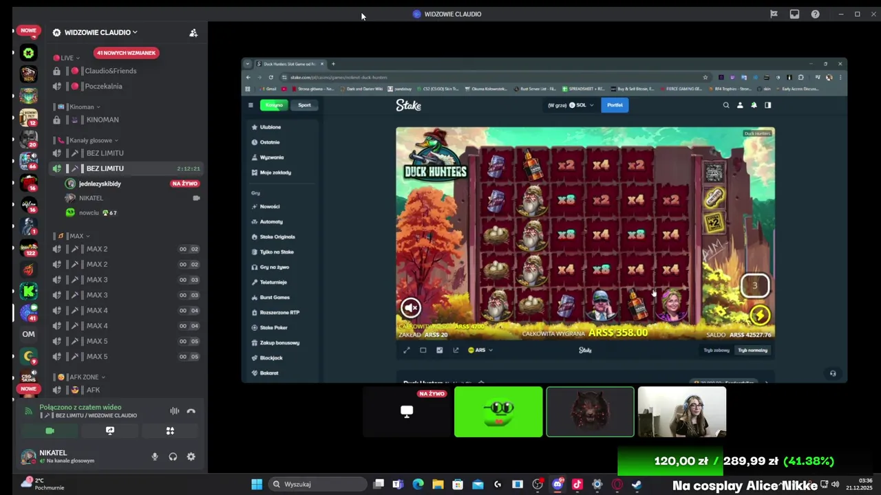Click the Wyszukaj taskbar search box
Image resolution: width=881 pixels, height=495 pixels.
(x=317, y=484)
